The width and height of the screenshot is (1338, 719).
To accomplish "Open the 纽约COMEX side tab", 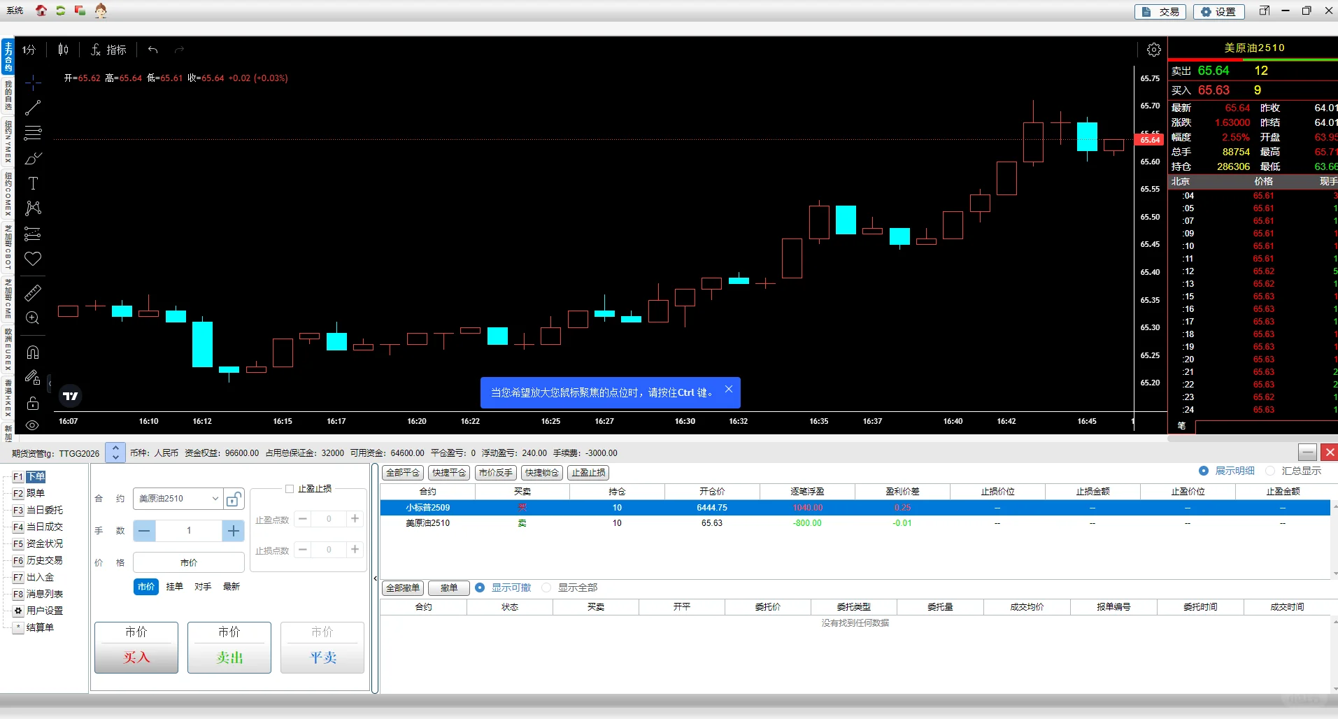I will pyautogui.click(x=8, y=194).
